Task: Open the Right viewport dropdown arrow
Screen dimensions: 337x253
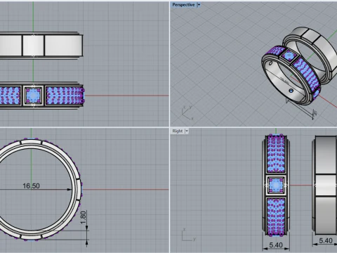Action: (187, 131)
